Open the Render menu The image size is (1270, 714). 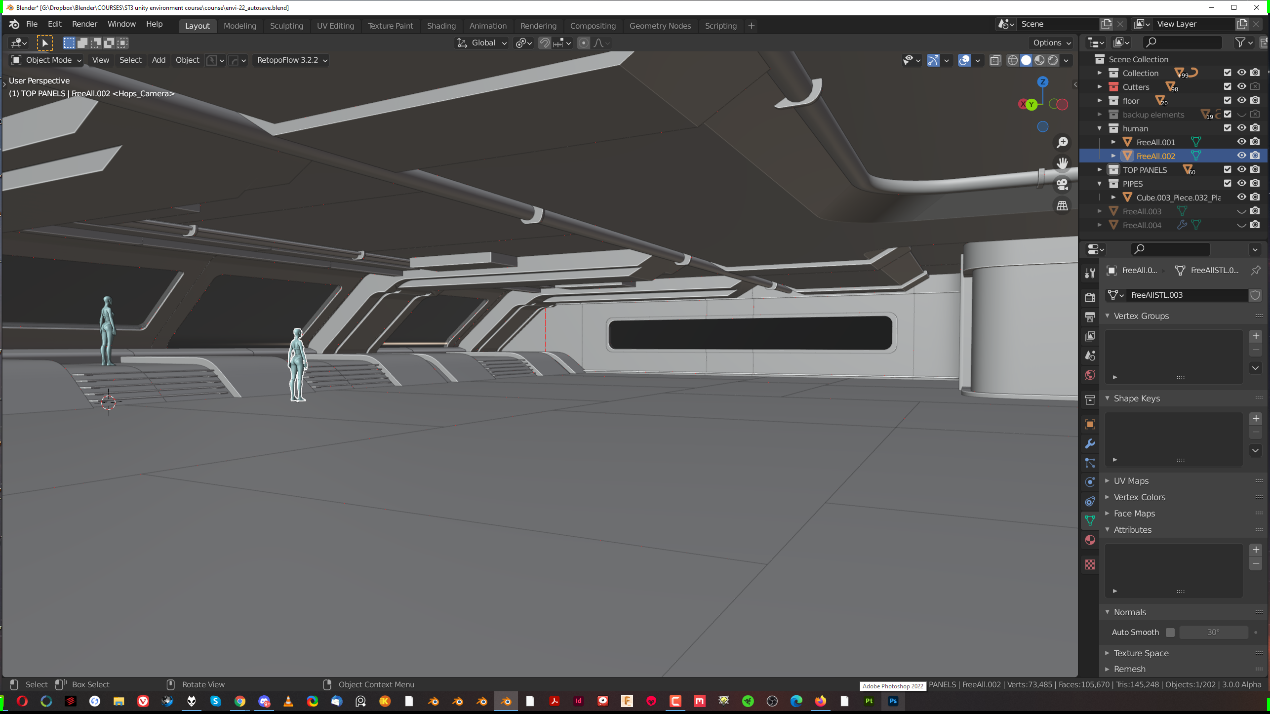[x=84, y=24]
